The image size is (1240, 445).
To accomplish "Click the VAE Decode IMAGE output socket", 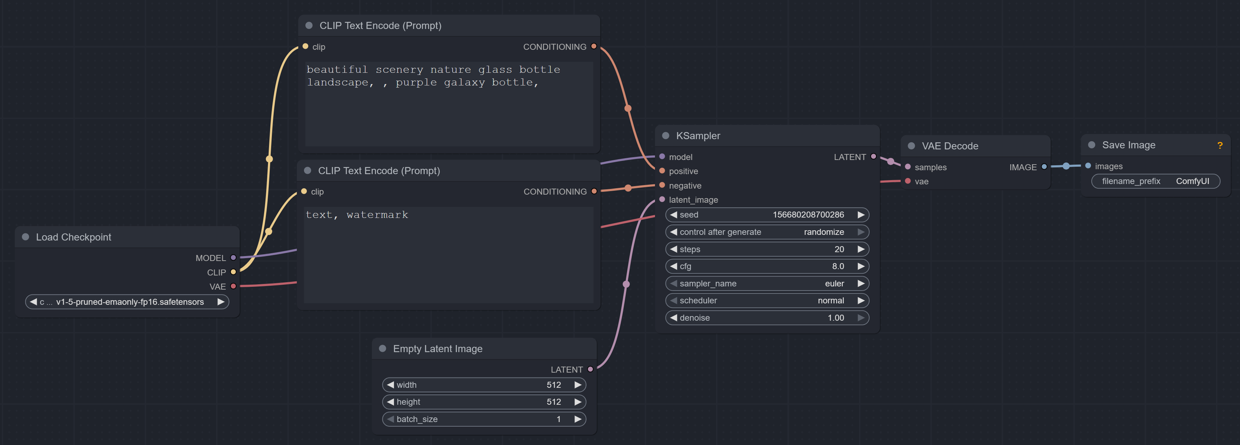I will point(1044,167).
